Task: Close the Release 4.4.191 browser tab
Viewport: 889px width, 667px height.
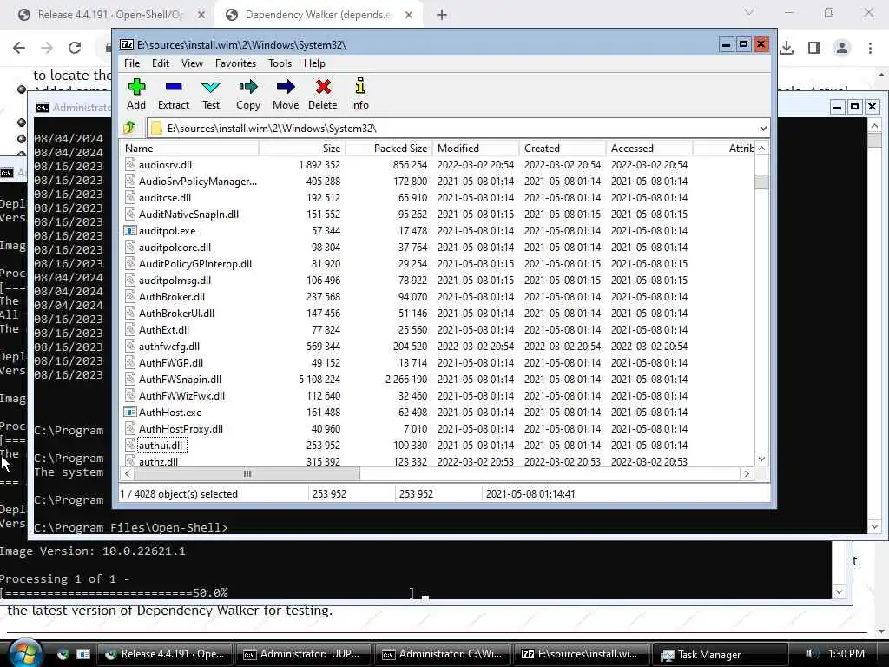Action: 201,15
